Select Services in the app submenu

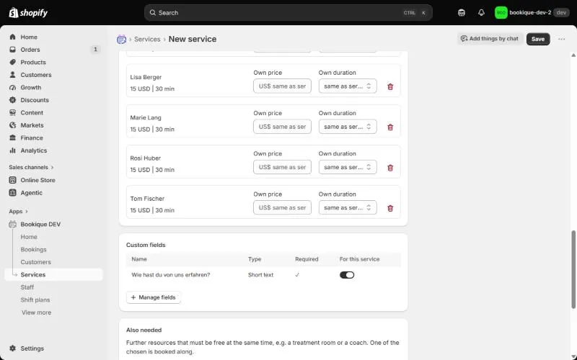pyautogui.click(x=53, y=275)
